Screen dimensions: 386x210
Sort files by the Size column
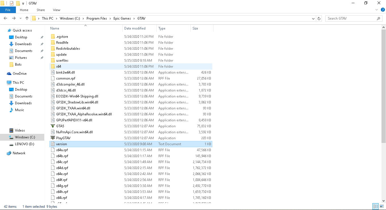[195, 28]
